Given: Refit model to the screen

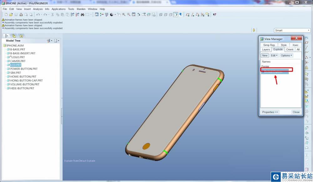Looking at the screenshot, I should point(134,15).
